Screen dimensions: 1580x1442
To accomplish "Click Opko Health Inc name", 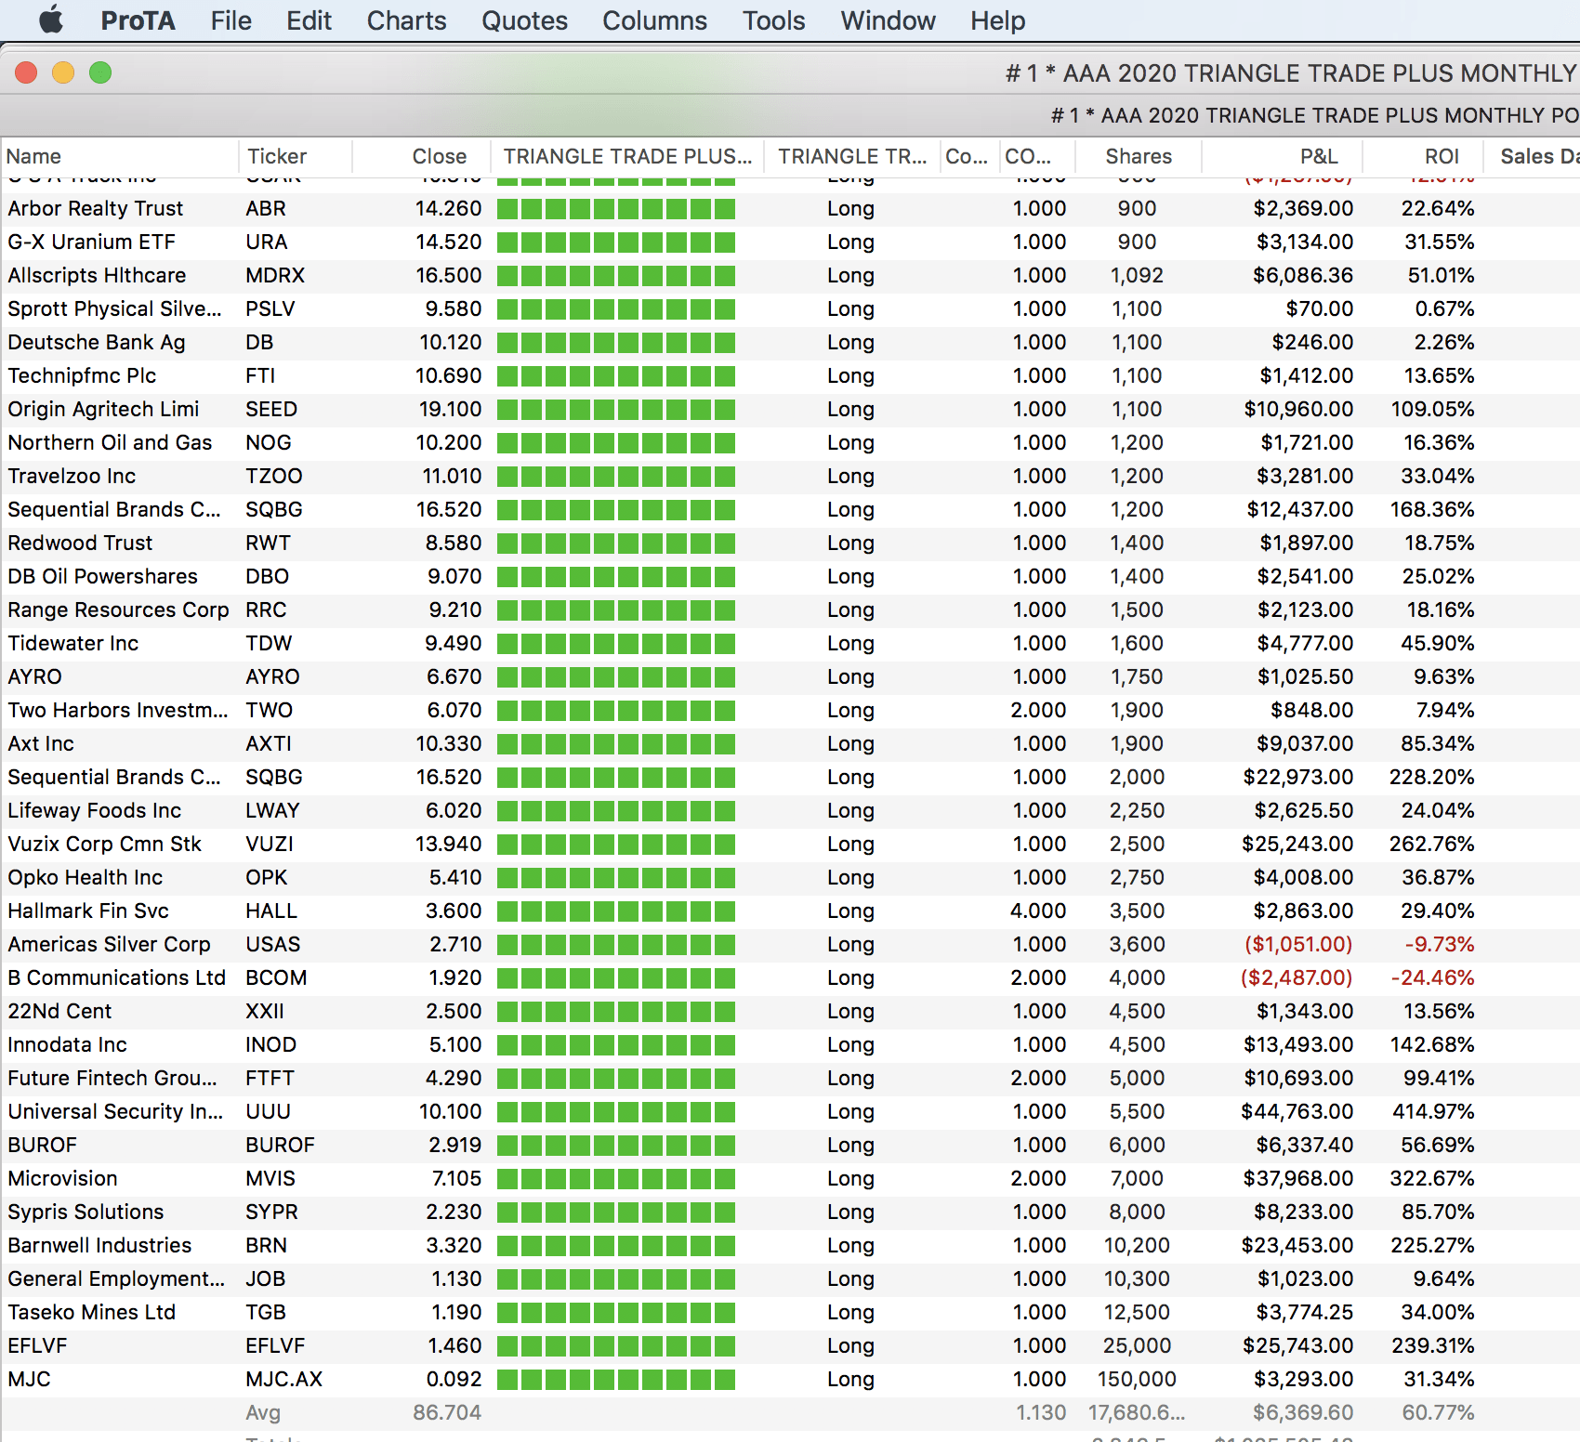I will pyautogui.click(x=85, y=877).
